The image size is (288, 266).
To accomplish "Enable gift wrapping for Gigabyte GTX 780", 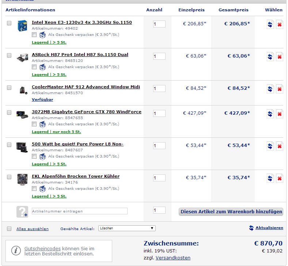I will tap(34, 124).
